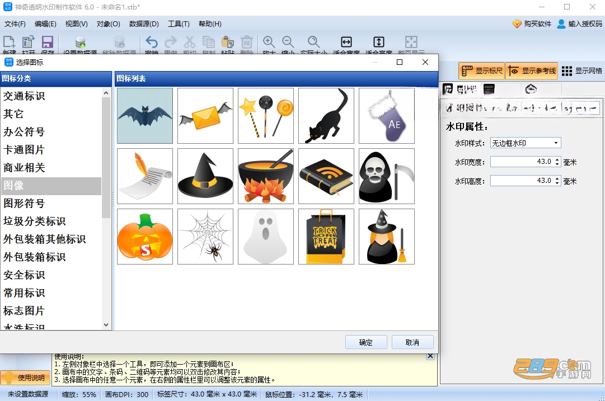Viewport: 605px width, 401px height.
Task: Open the 文件(F) menu
Action: [x=15, y=24]
